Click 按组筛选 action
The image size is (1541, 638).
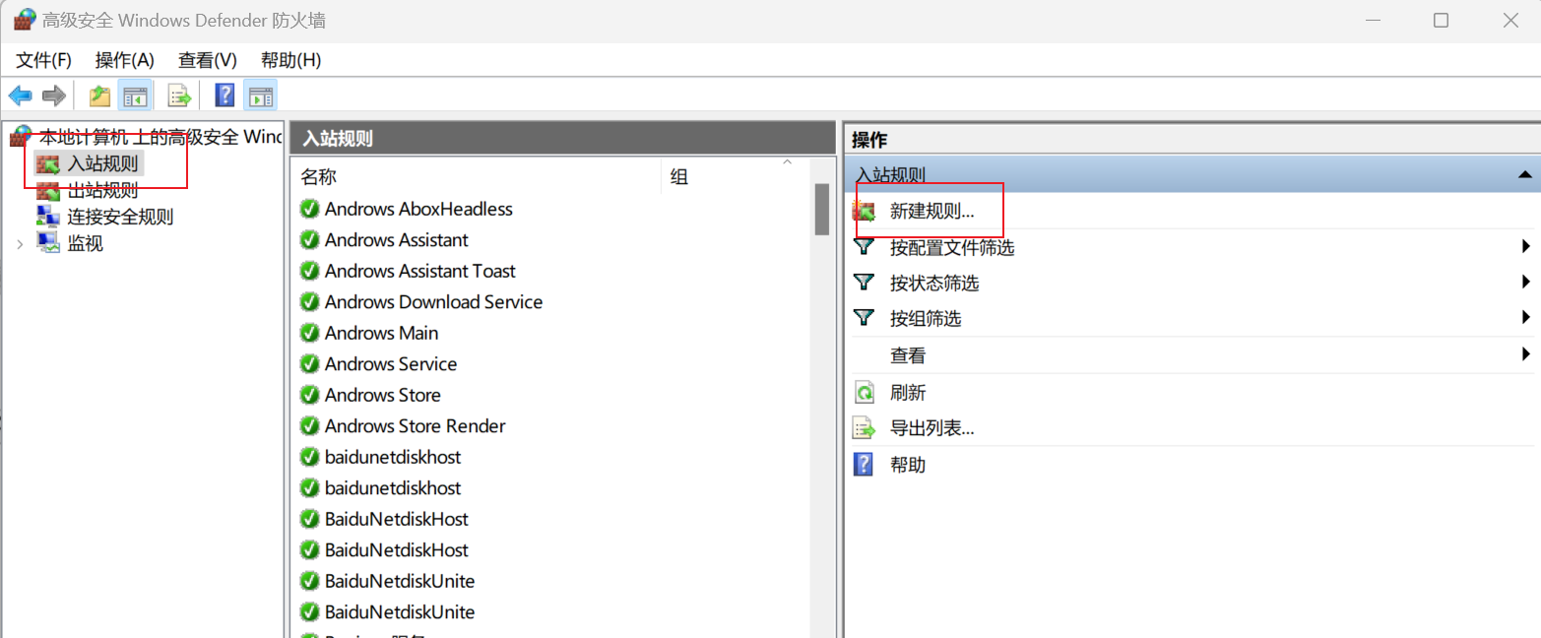tap(926, 318)
